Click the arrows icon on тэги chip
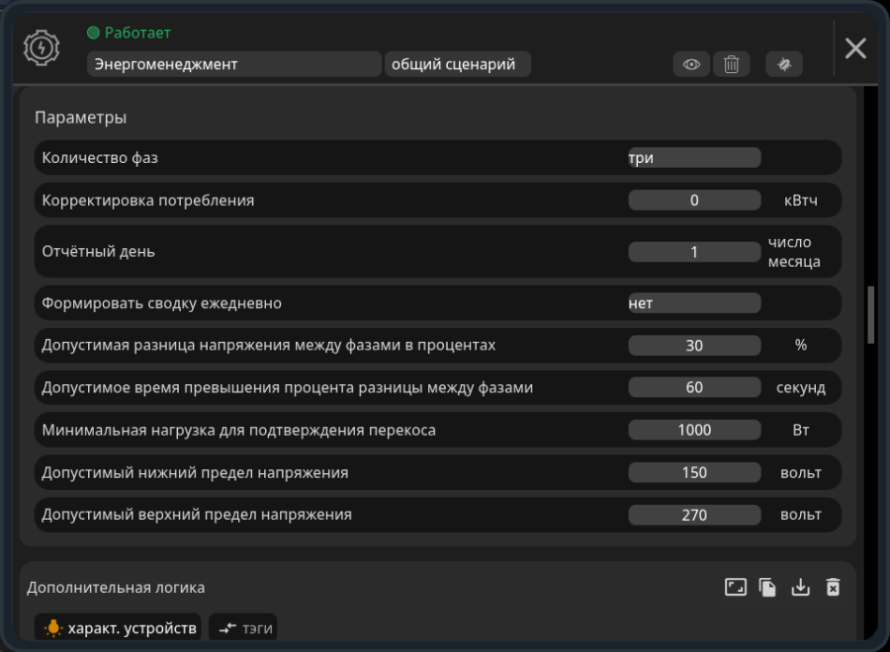This screenshot has height=652, width=890. (x=227, y=628)
